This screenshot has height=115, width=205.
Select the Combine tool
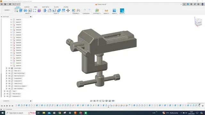(59, 11)
